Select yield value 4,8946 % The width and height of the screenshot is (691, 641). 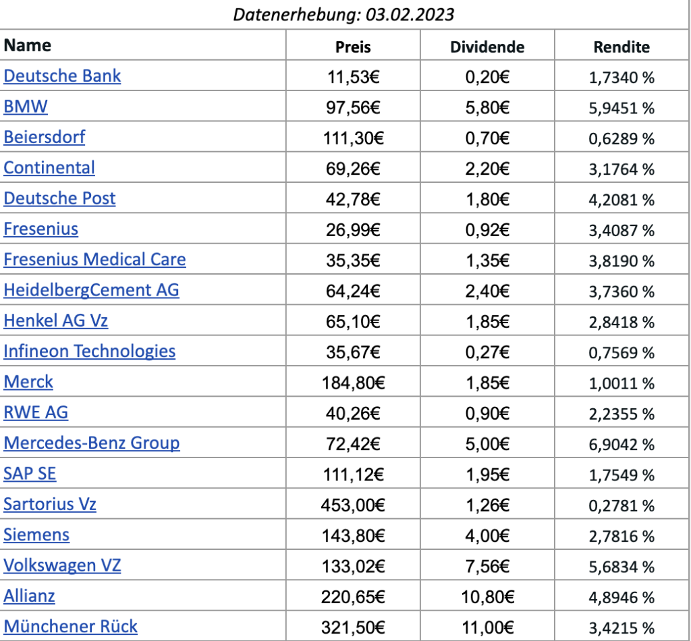pyautogui.click(x=621, y=598)
